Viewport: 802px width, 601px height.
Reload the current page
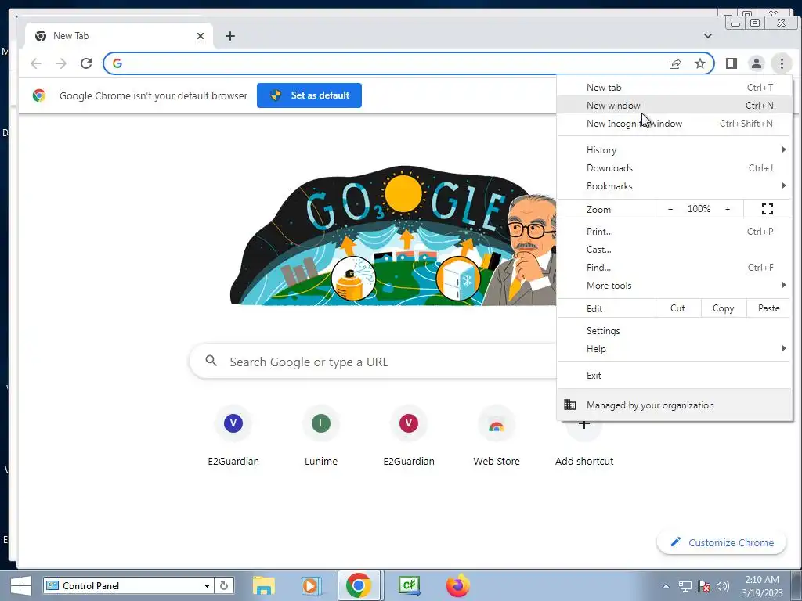click(x=86, y=63)
